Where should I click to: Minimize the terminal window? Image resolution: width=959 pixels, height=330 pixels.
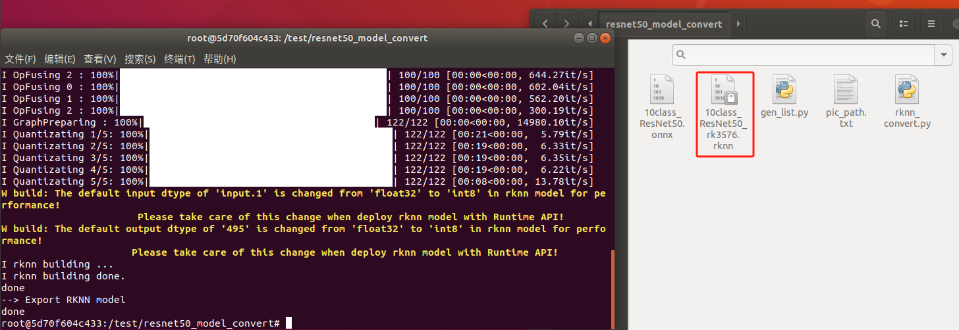point(579,38)
